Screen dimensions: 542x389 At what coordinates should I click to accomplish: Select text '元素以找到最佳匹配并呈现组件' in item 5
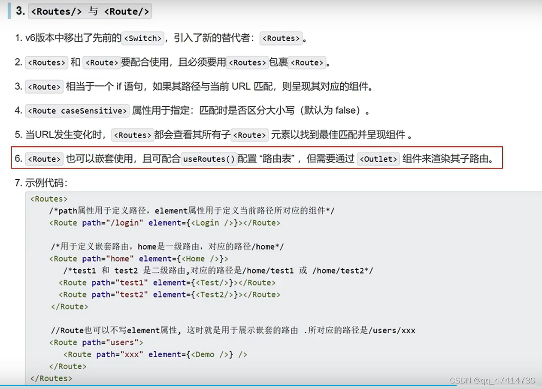click(x=339, y=135)
